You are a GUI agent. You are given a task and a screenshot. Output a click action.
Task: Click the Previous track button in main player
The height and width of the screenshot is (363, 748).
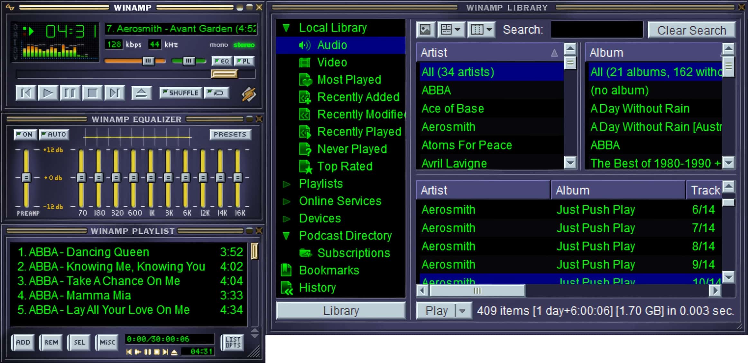coord(26,93)
